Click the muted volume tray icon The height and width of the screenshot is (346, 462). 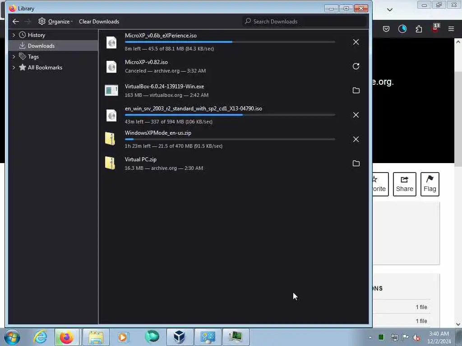416,337
